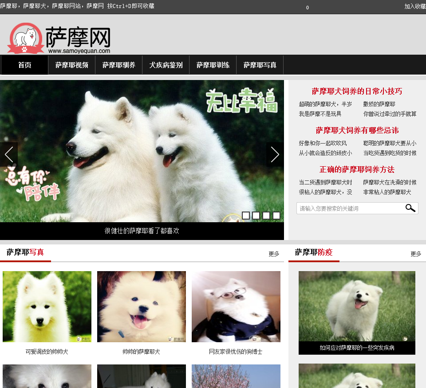The image size is (426, 388).
Task: Open the 萨摩耶写真 section heading
Action: 25,252
